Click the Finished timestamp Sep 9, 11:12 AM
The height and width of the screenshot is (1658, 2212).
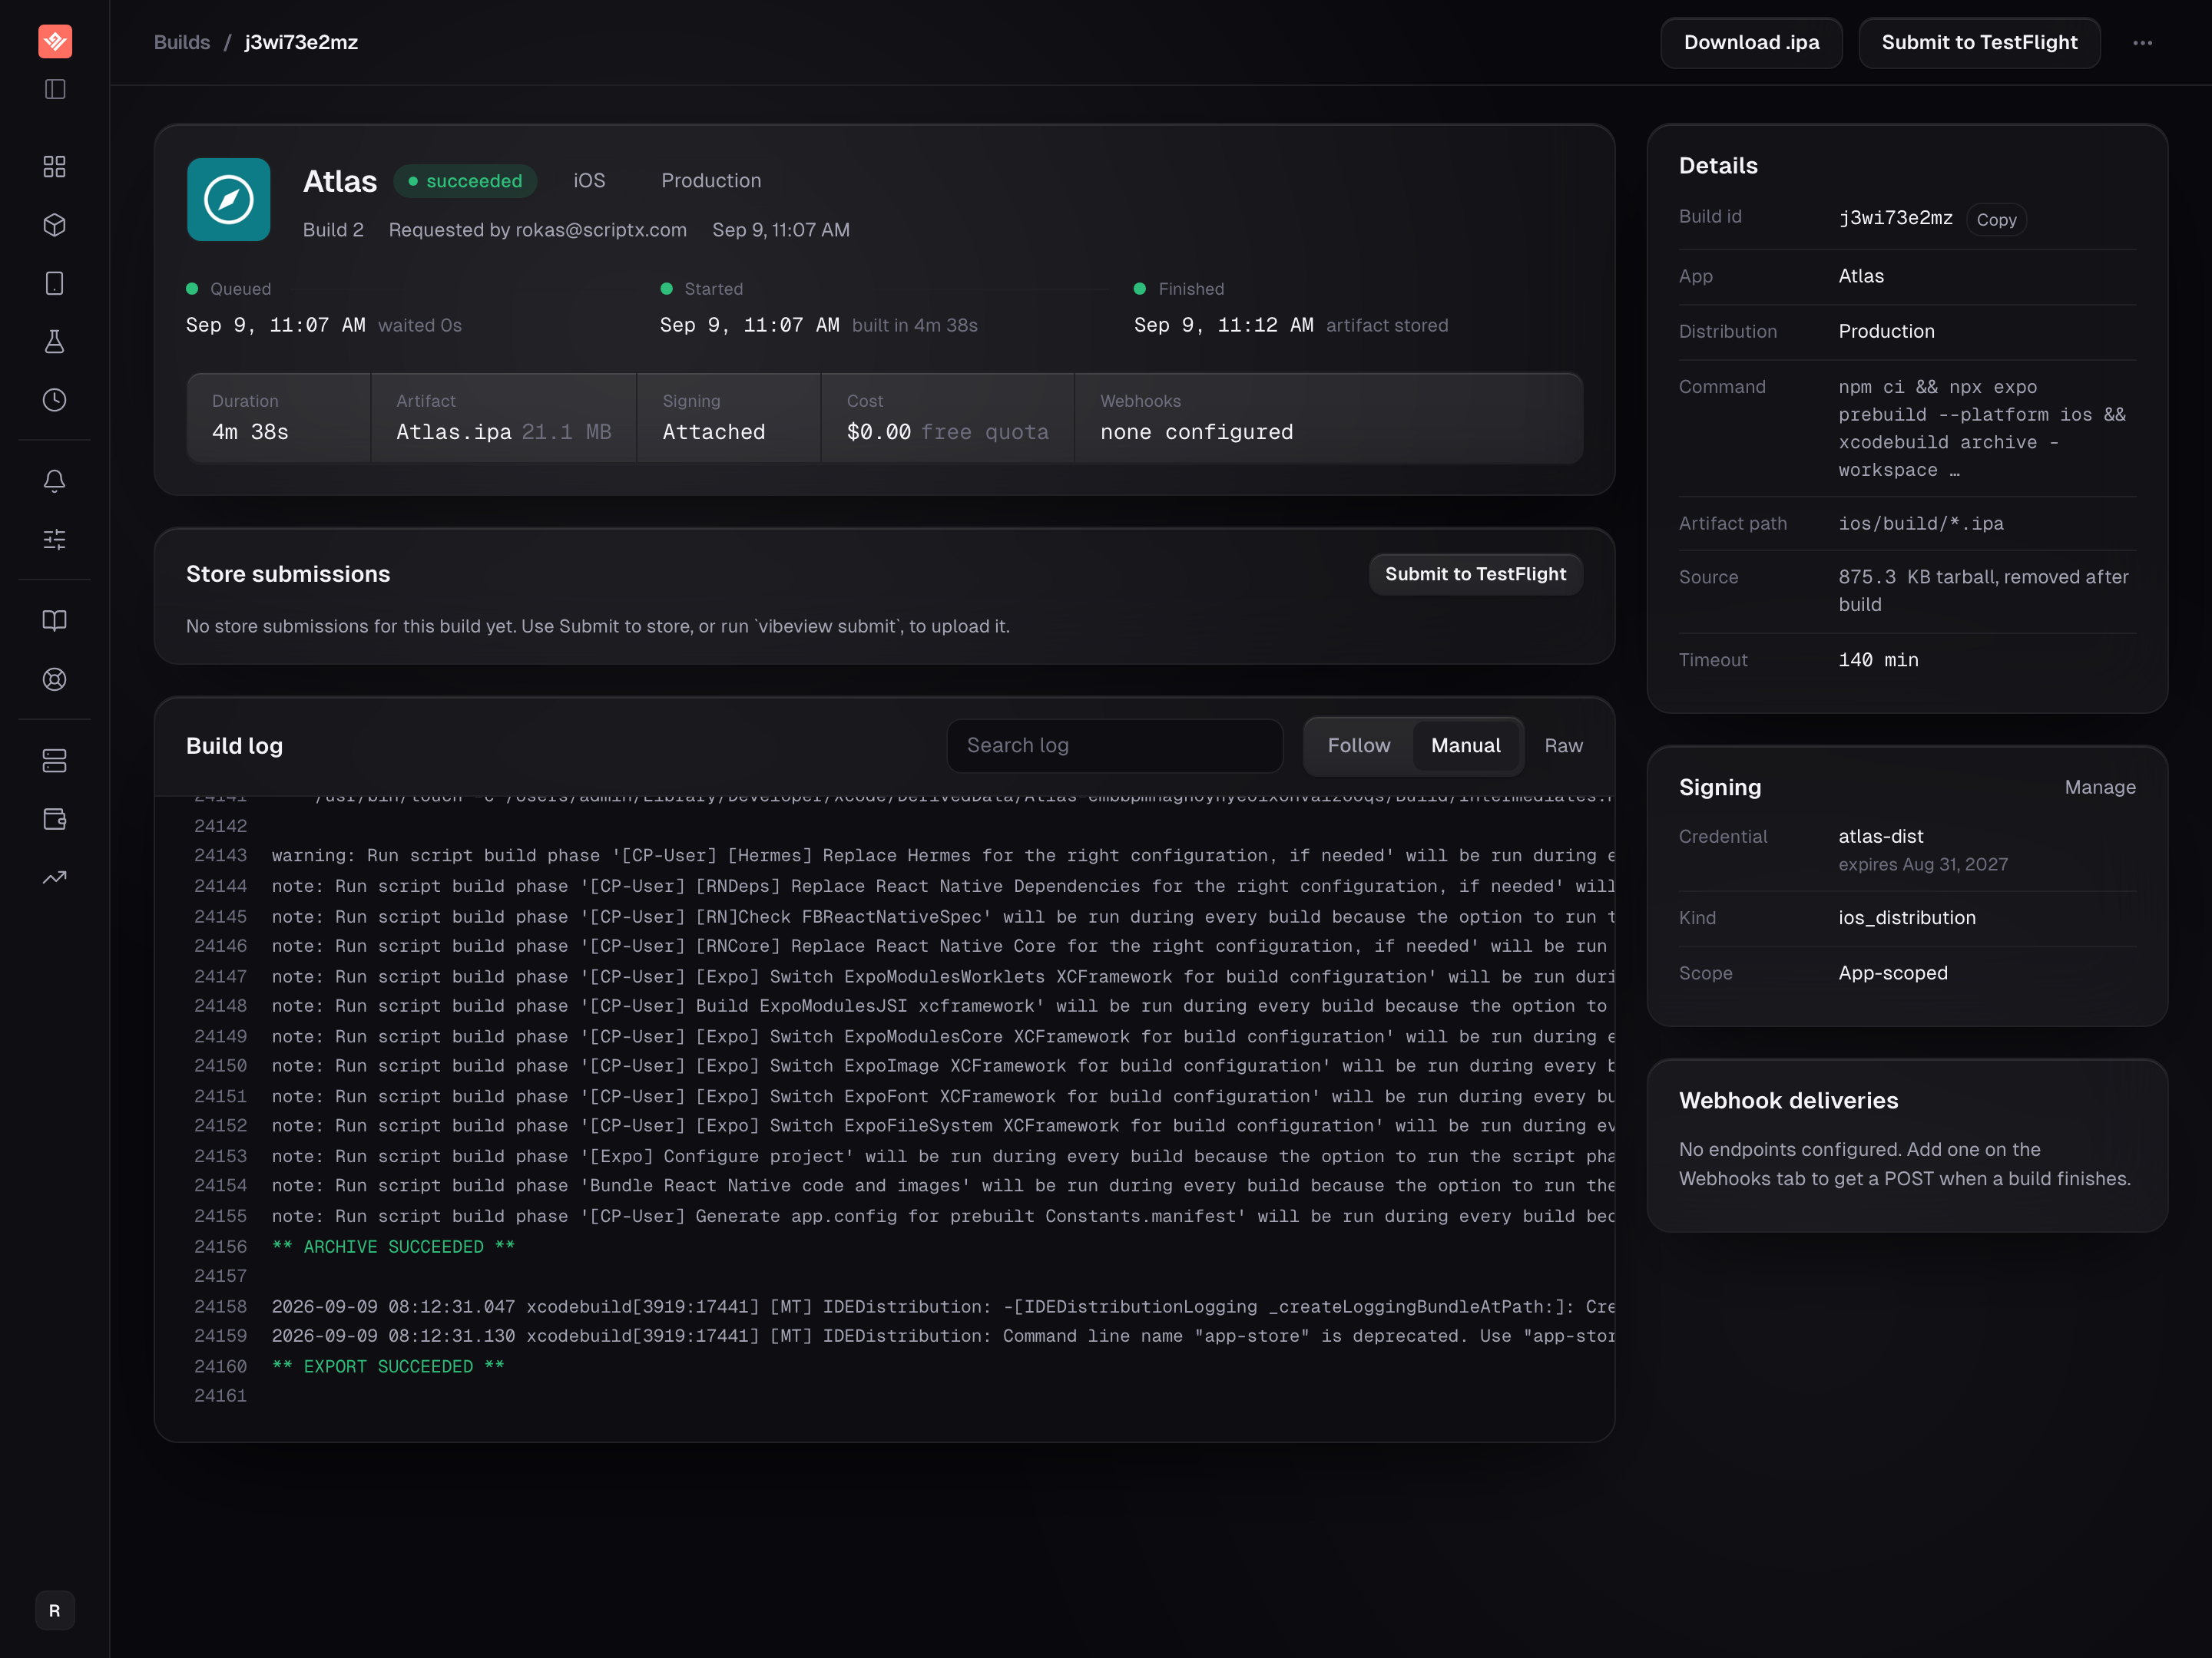(1224, 325)
